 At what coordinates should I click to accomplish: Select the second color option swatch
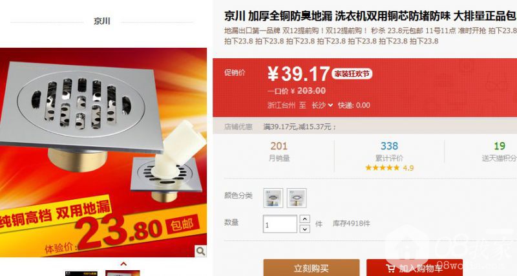click(297, 198)
